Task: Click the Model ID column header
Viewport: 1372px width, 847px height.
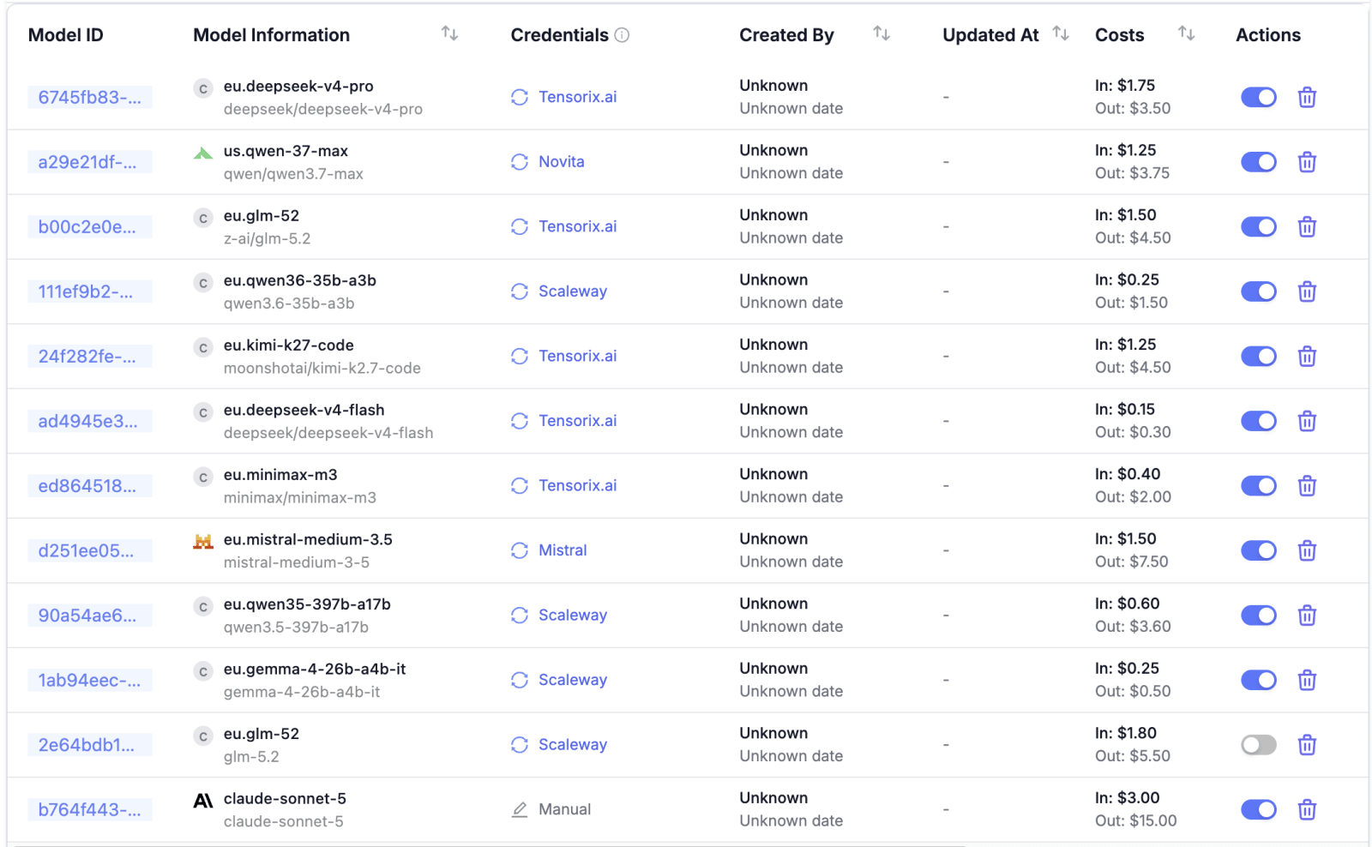Action: [65, 35]
